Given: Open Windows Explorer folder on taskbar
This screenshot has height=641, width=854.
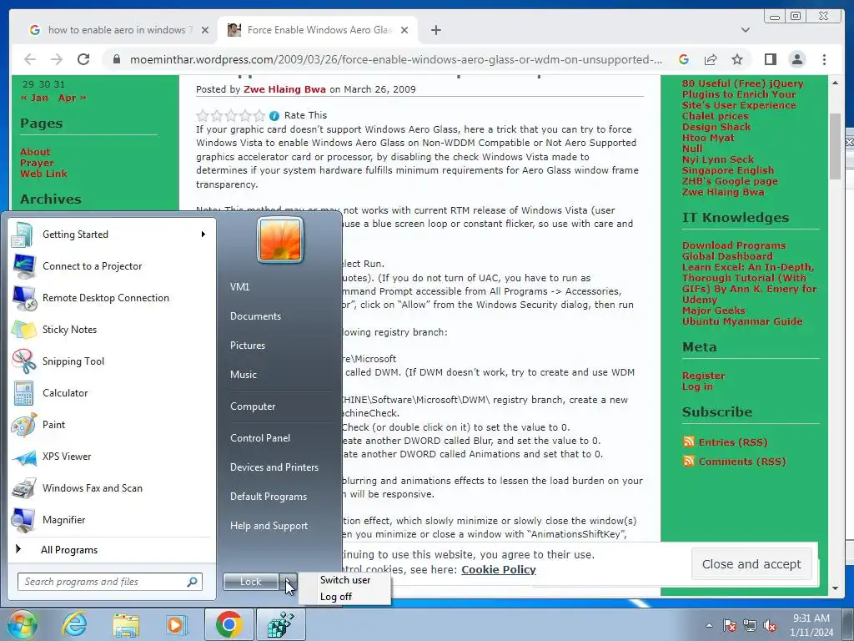Looking at the screenshot, I should (x=126, y=624).
